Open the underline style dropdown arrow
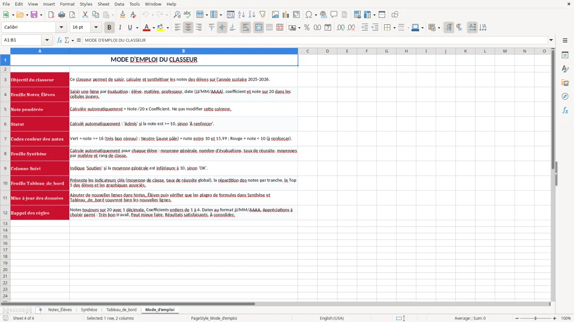This screenshot has height=322, width=574. (137, 28)
